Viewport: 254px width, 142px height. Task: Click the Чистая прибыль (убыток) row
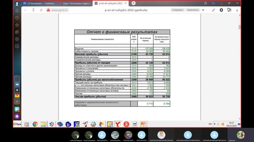pyautogui.click(x=122, y=96)
